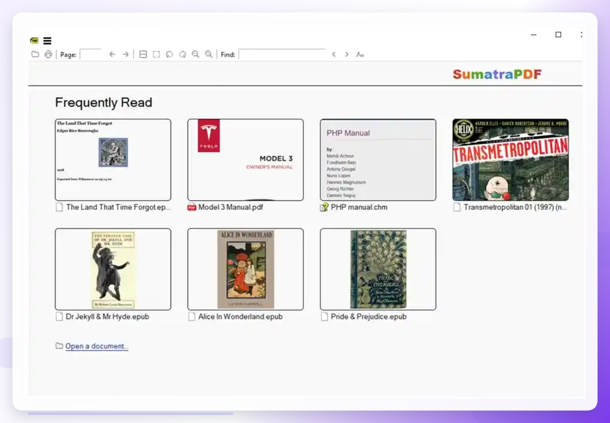Click the print toolbar icon

48,54
